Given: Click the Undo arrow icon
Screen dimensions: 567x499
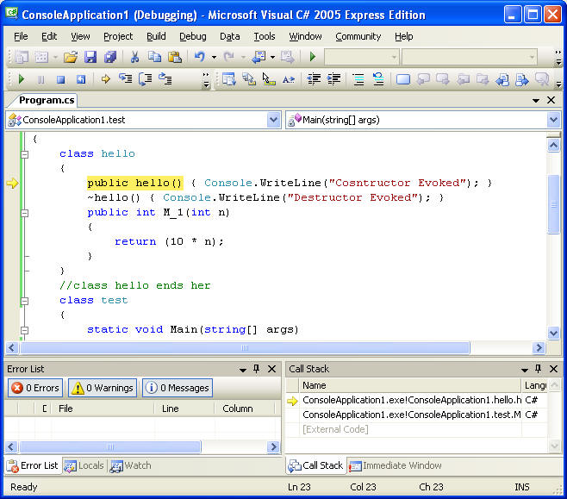Looking at the screenshot, I should pos(199,57).
